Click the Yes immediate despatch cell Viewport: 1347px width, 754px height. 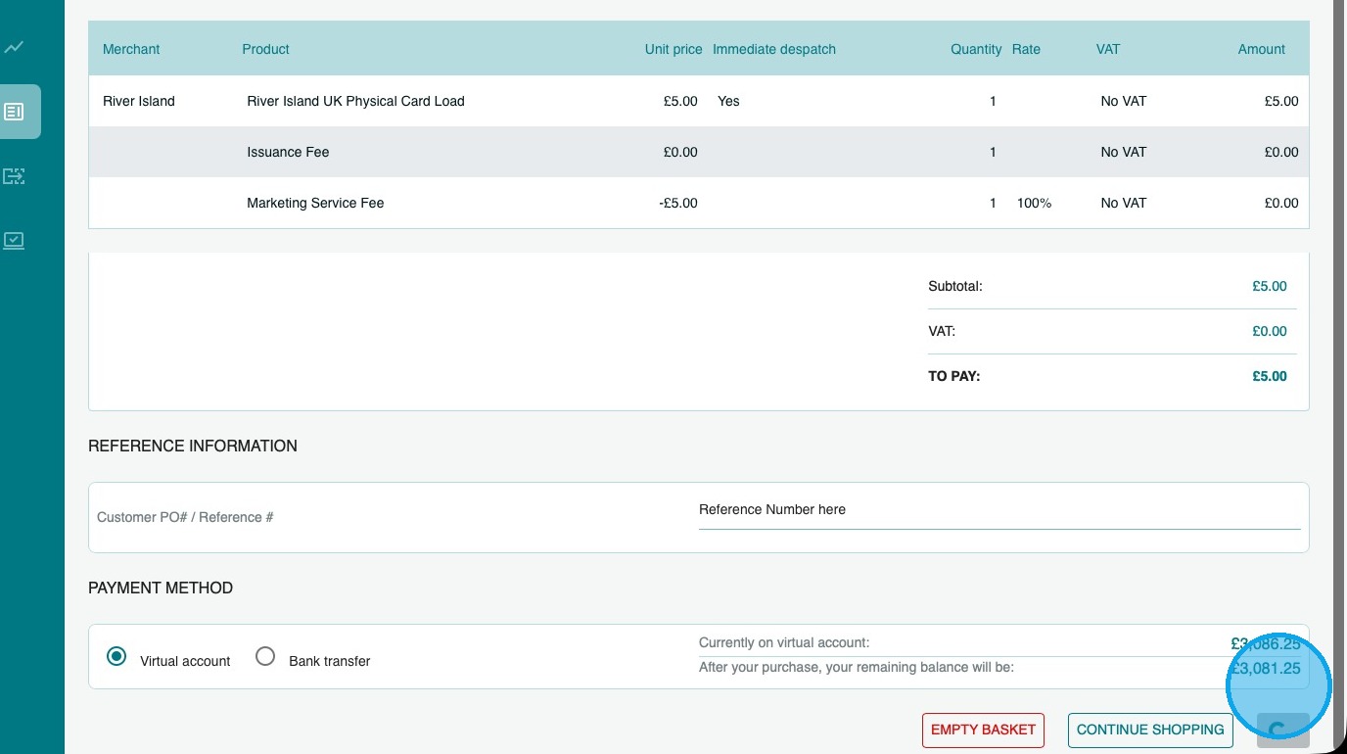coord(728,101)
